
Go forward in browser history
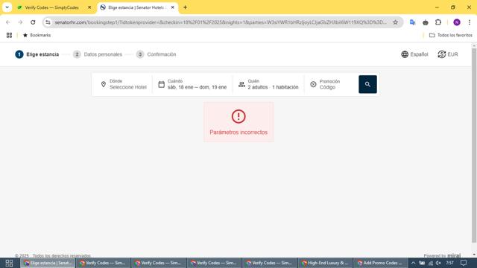(x=20, y=22)
